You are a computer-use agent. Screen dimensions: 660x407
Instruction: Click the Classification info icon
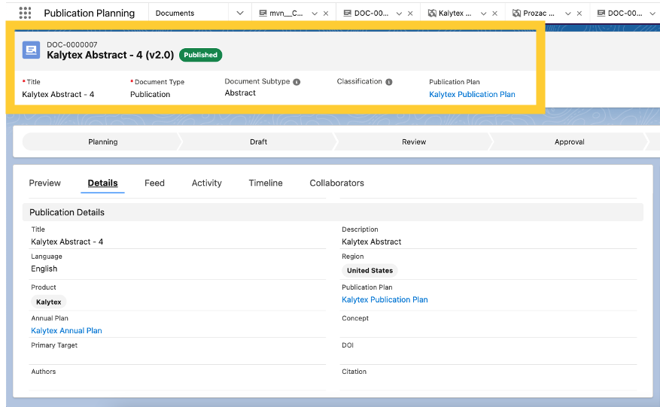[x=389, y=82]
